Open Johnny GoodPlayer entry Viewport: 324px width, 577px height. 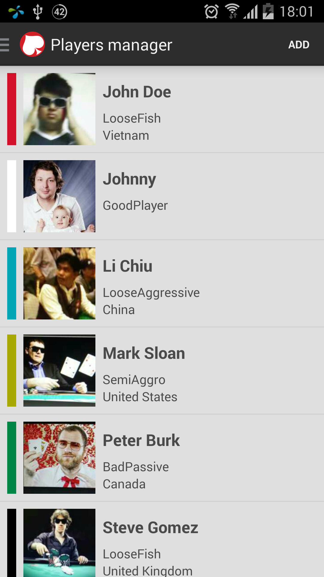[x=162, y=196]
